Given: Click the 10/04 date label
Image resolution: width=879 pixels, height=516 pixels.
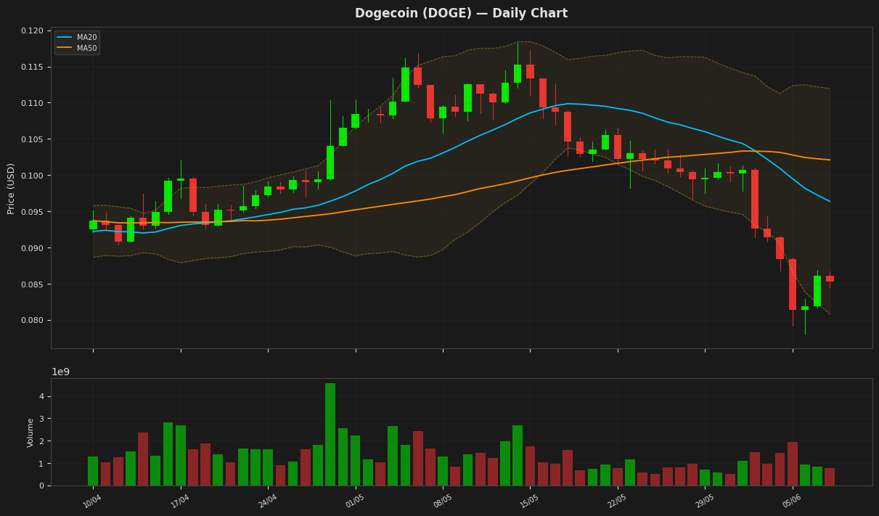Looking at the screenshot, I should [x=92, y=501].
